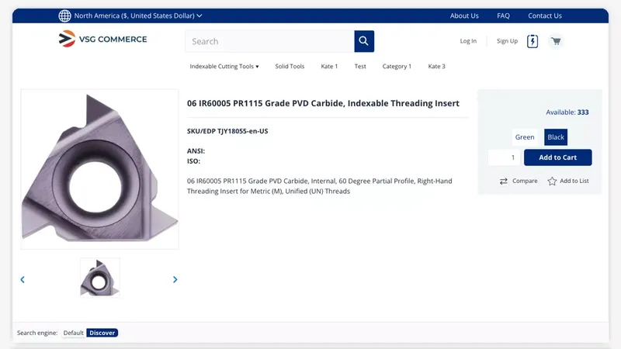This screenshot has height=349, width=621.
Task: Set search engine to Discover
Action: point(102,333)
